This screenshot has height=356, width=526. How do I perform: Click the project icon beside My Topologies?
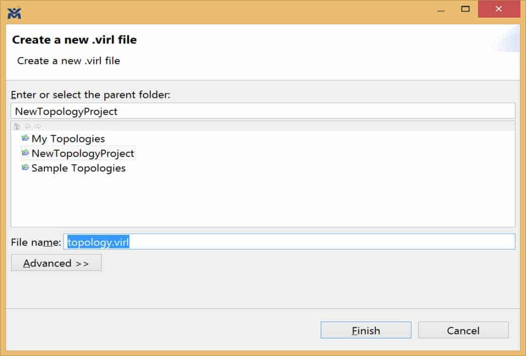tap(25, 138)
